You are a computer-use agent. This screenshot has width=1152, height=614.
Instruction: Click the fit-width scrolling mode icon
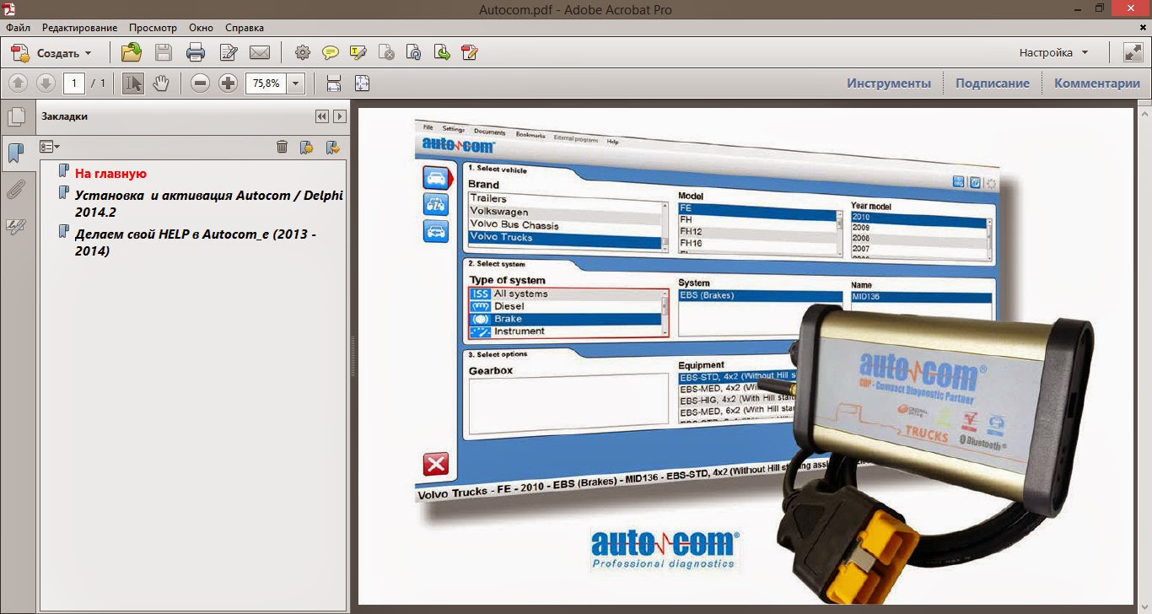tap(334, 83)
